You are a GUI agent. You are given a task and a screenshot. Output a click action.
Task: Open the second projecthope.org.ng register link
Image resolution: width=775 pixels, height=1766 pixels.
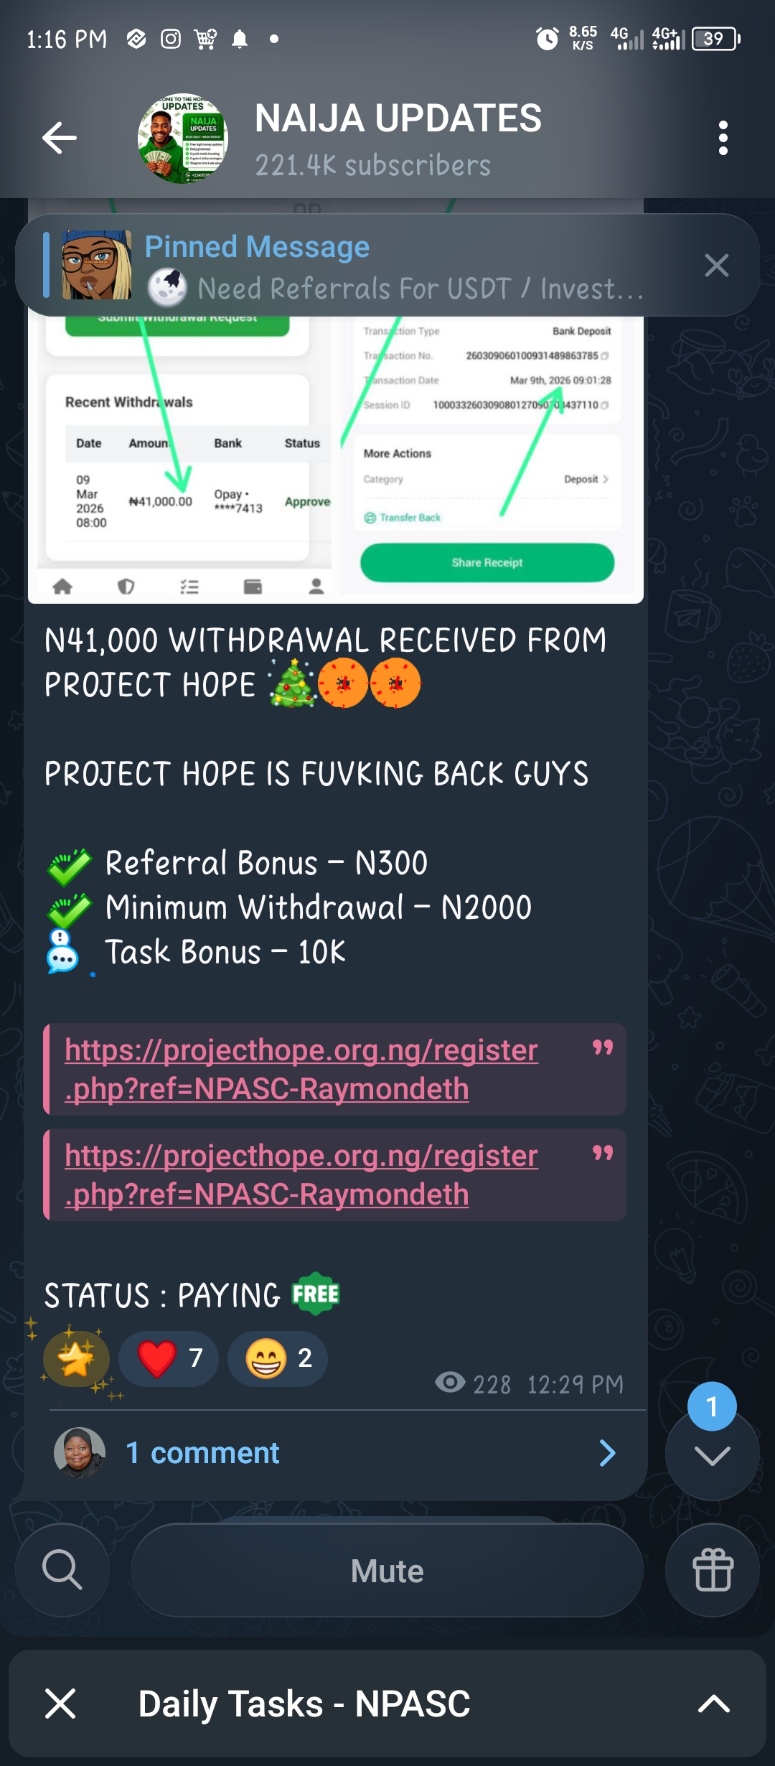click(x=301, y=1174)
